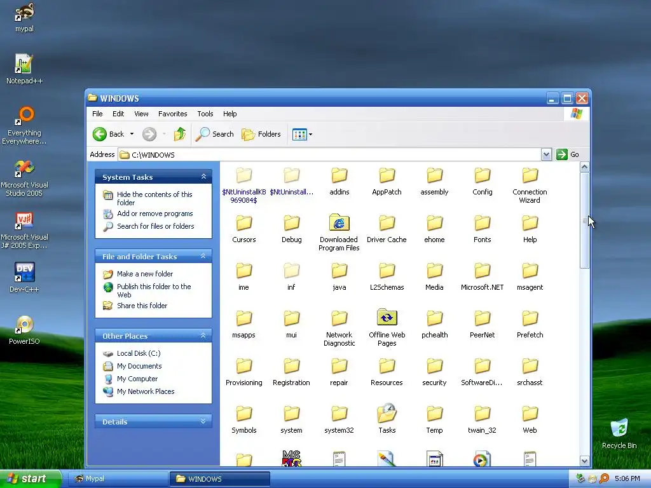
Task: Select the Driver Cache folder
Action: coord(387,229)
